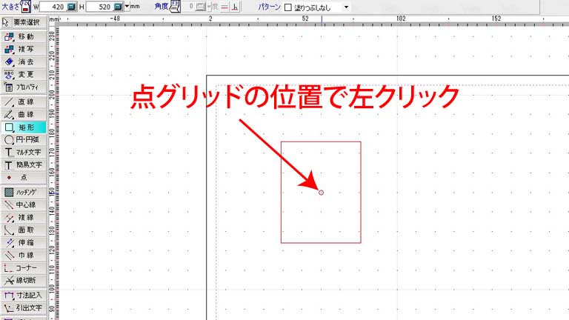Viewport: 569px width, 320px height.
Task: Click the perpendicular angle button
Action: pos(235,7)
